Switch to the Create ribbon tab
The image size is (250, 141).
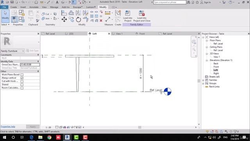(x=14, y=7)
